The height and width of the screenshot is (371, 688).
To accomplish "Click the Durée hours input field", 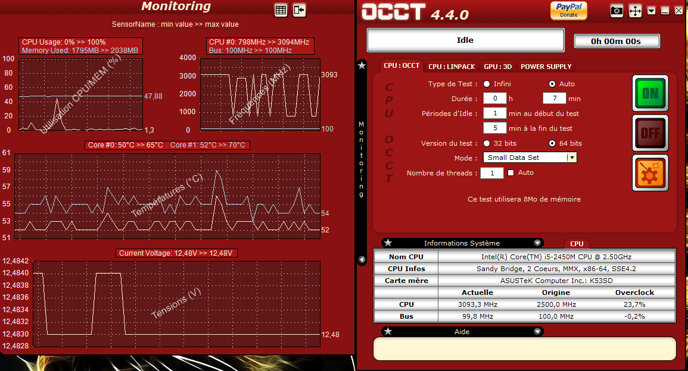I will click(x=495, y=98).
